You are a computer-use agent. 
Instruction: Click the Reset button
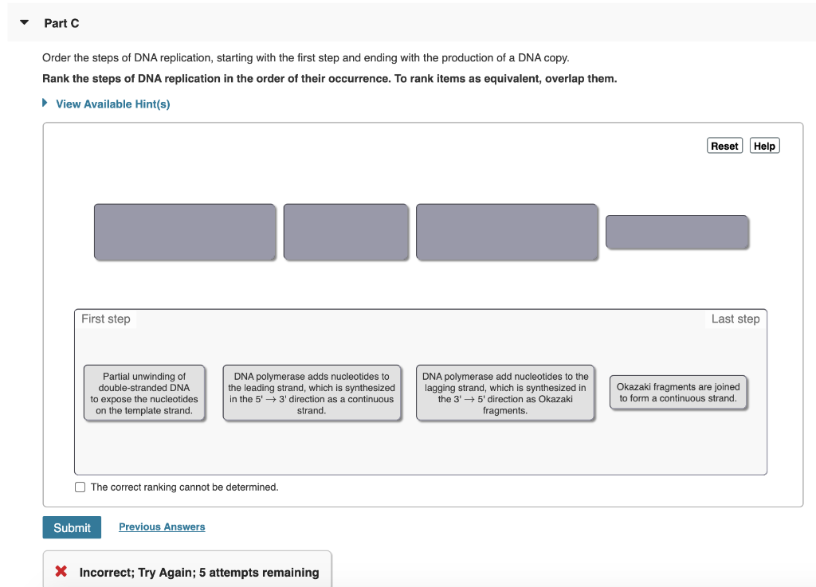[x=724, y=146]
